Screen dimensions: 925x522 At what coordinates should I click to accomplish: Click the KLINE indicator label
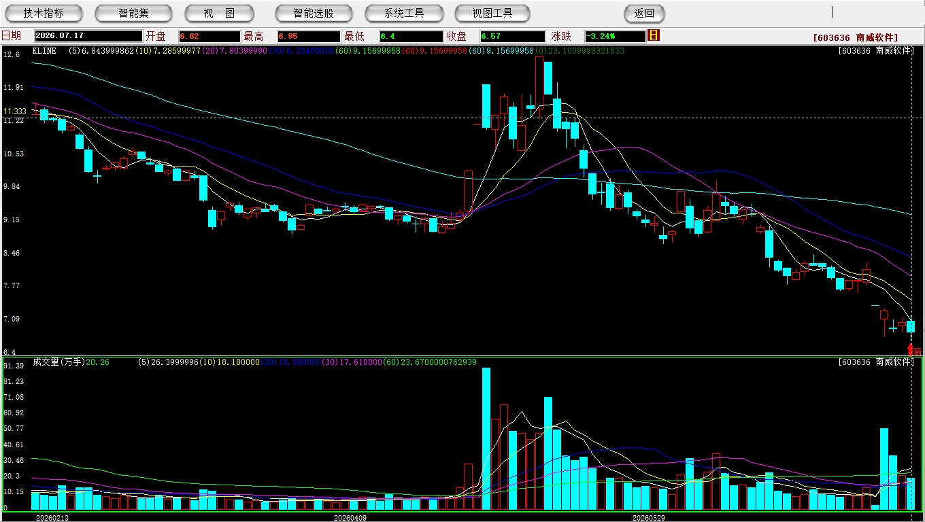pos(44,51)
